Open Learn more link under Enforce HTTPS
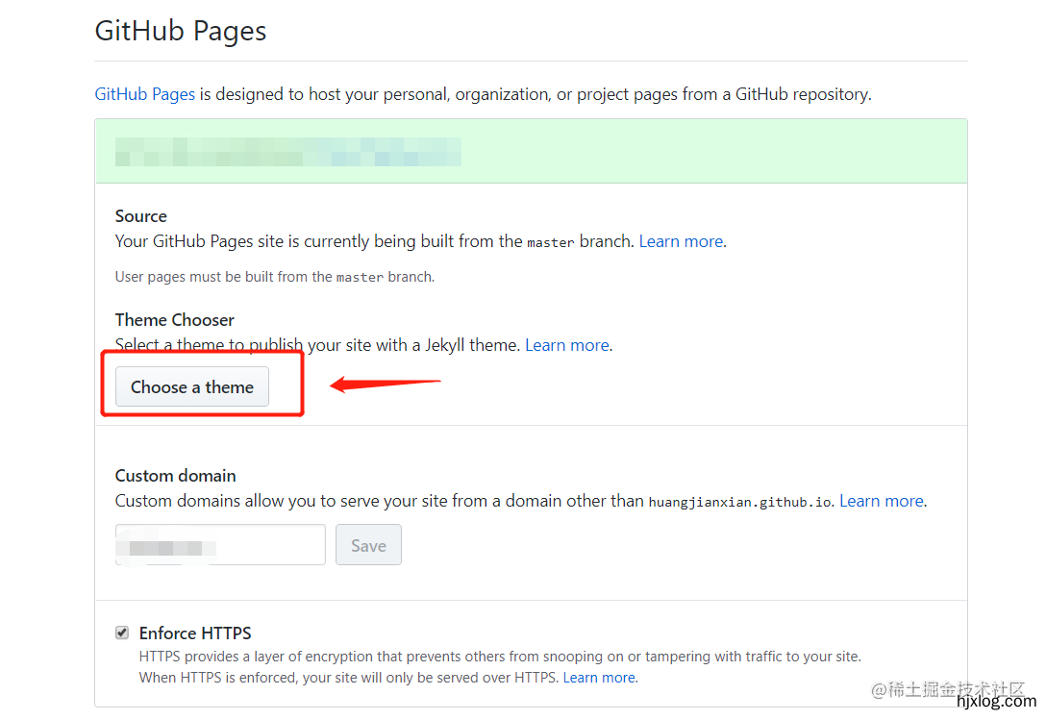The height and width of the screenshot is (720, 1046). (599, 678)
